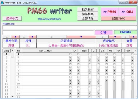Select Group 2 in group list
Image resolution: width=138 pixels, height=99 pixels.
point(6,57)
